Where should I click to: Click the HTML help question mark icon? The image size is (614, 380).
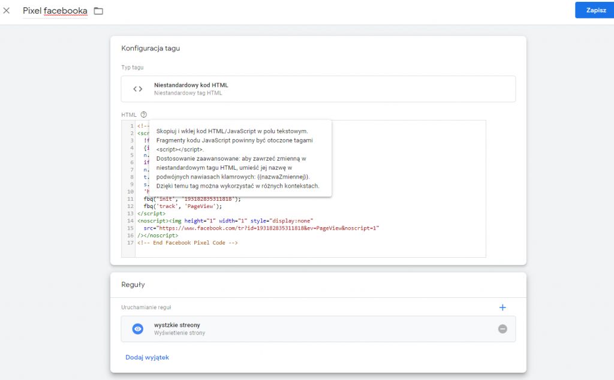(x=144, y=114)
